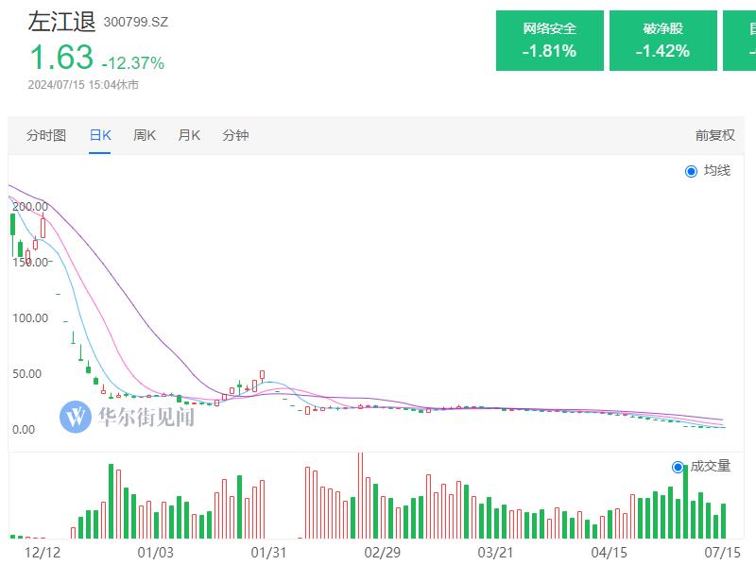Viewport: 756px width, 565px height.
Task: Click the -12.37% price change figure
Action: (133, 63)
